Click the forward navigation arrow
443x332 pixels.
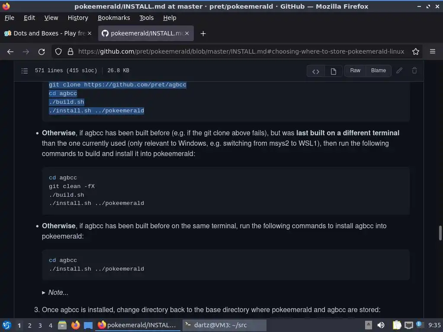tap(26, 52)
